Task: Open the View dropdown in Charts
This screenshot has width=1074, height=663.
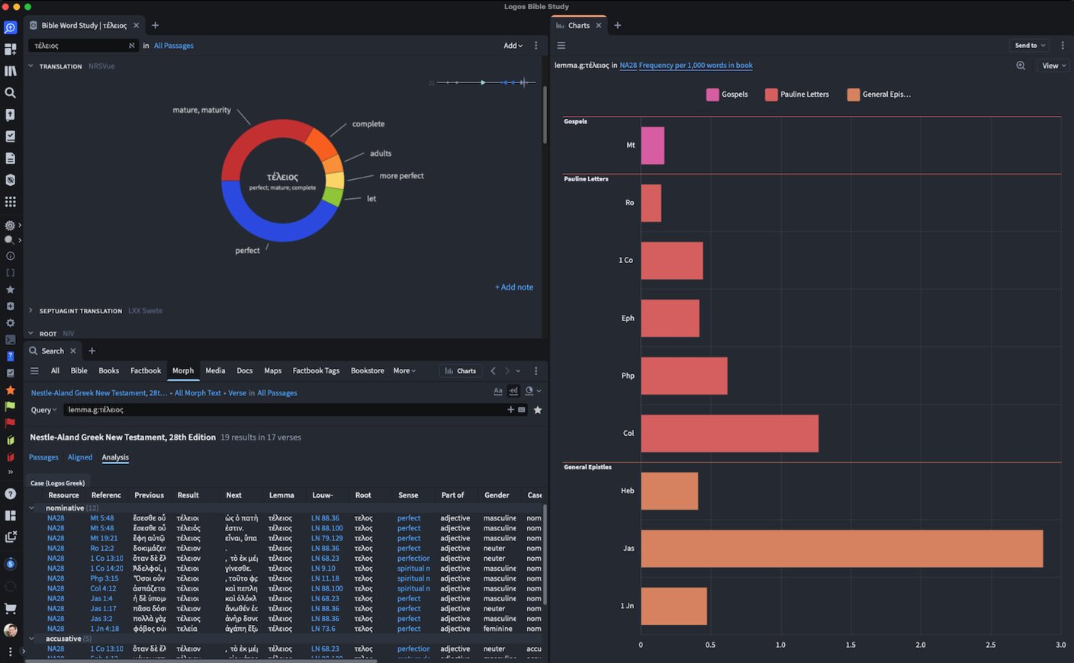Action: (1053, 66)
